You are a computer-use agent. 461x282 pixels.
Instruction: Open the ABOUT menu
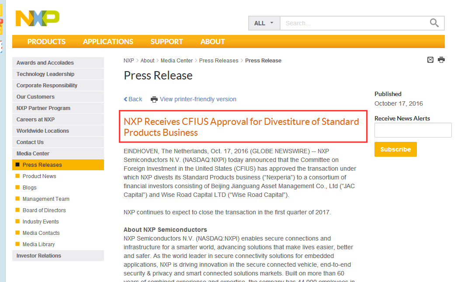click(x=212, y=42)
